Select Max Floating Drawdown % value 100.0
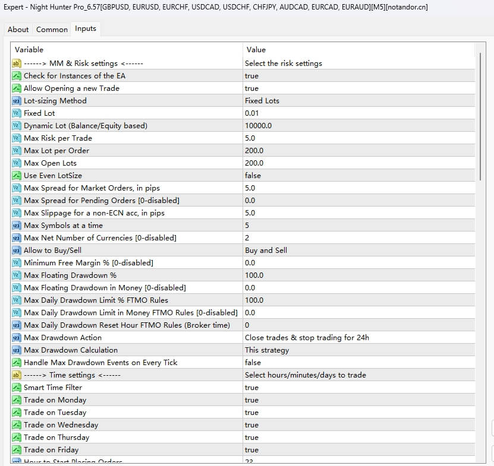 (x=359, y=275)
